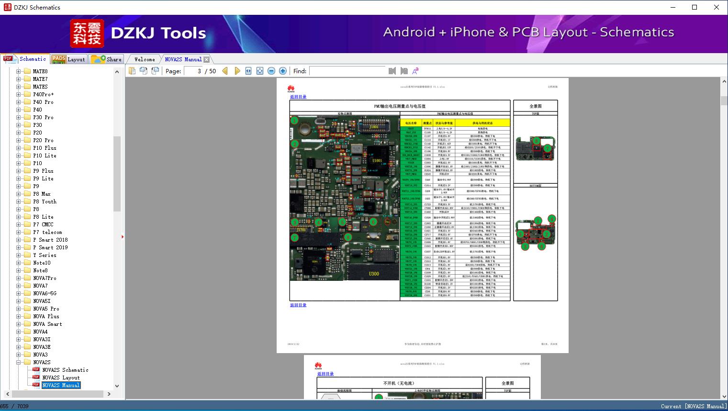
Task: Click in the Find text field
Action: (x=347, y=71)
